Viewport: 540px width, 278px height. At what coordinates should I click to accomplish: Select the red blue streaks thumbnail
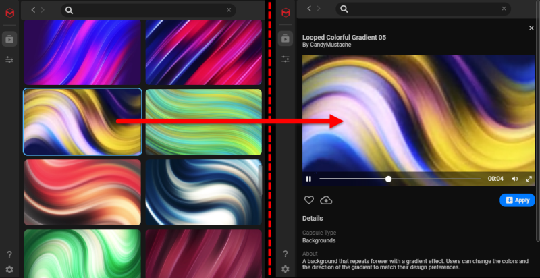204,53
